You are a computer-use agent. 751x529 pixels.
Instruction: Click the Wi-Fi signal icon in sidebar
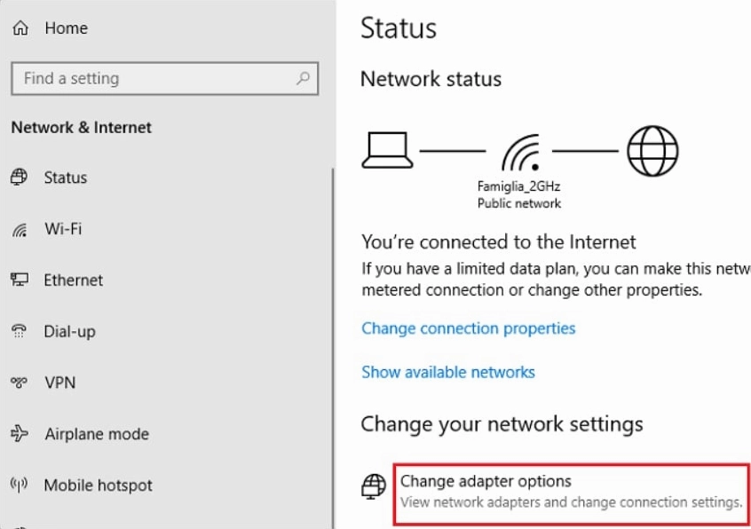(x=20, y=230)
